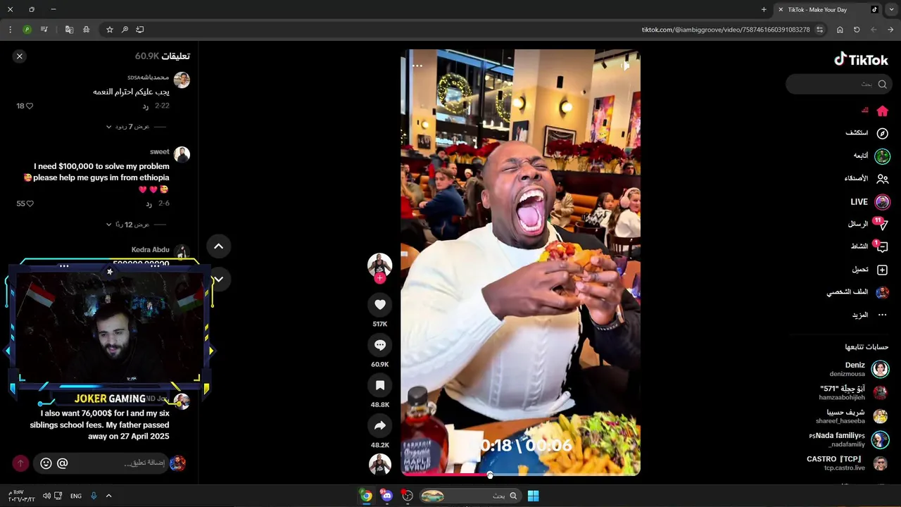901x507 pixels.
Task: Reload the page
Action: tap(857, 30)
